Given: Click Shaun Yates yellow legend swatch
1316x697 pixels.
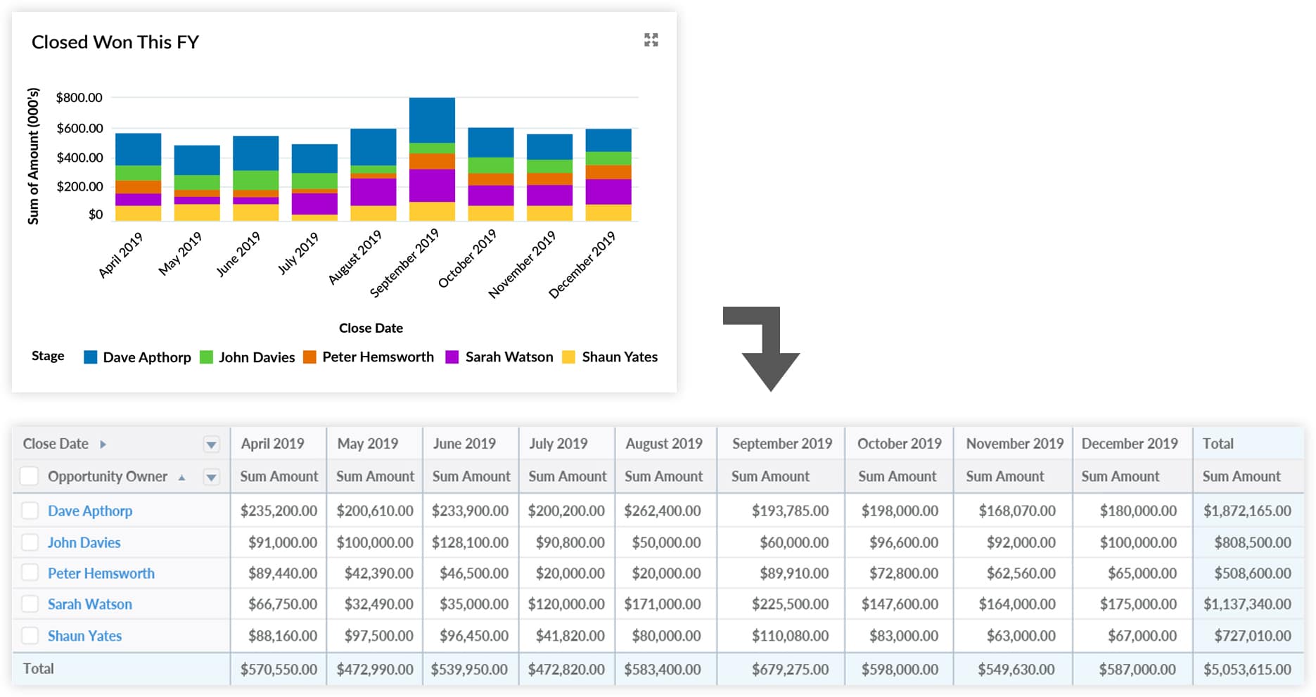Looking at the screenshot, I should (569, 357).
